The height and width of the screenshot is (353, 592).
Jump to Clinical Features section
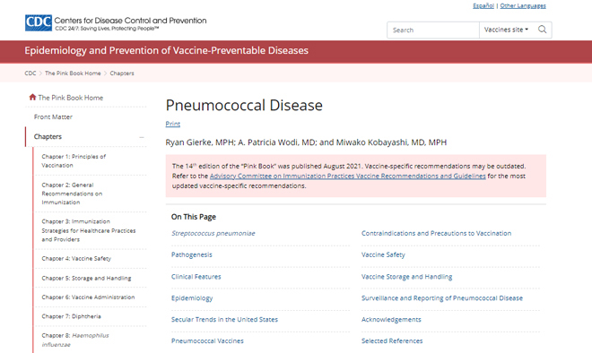(x=196, y=277)
